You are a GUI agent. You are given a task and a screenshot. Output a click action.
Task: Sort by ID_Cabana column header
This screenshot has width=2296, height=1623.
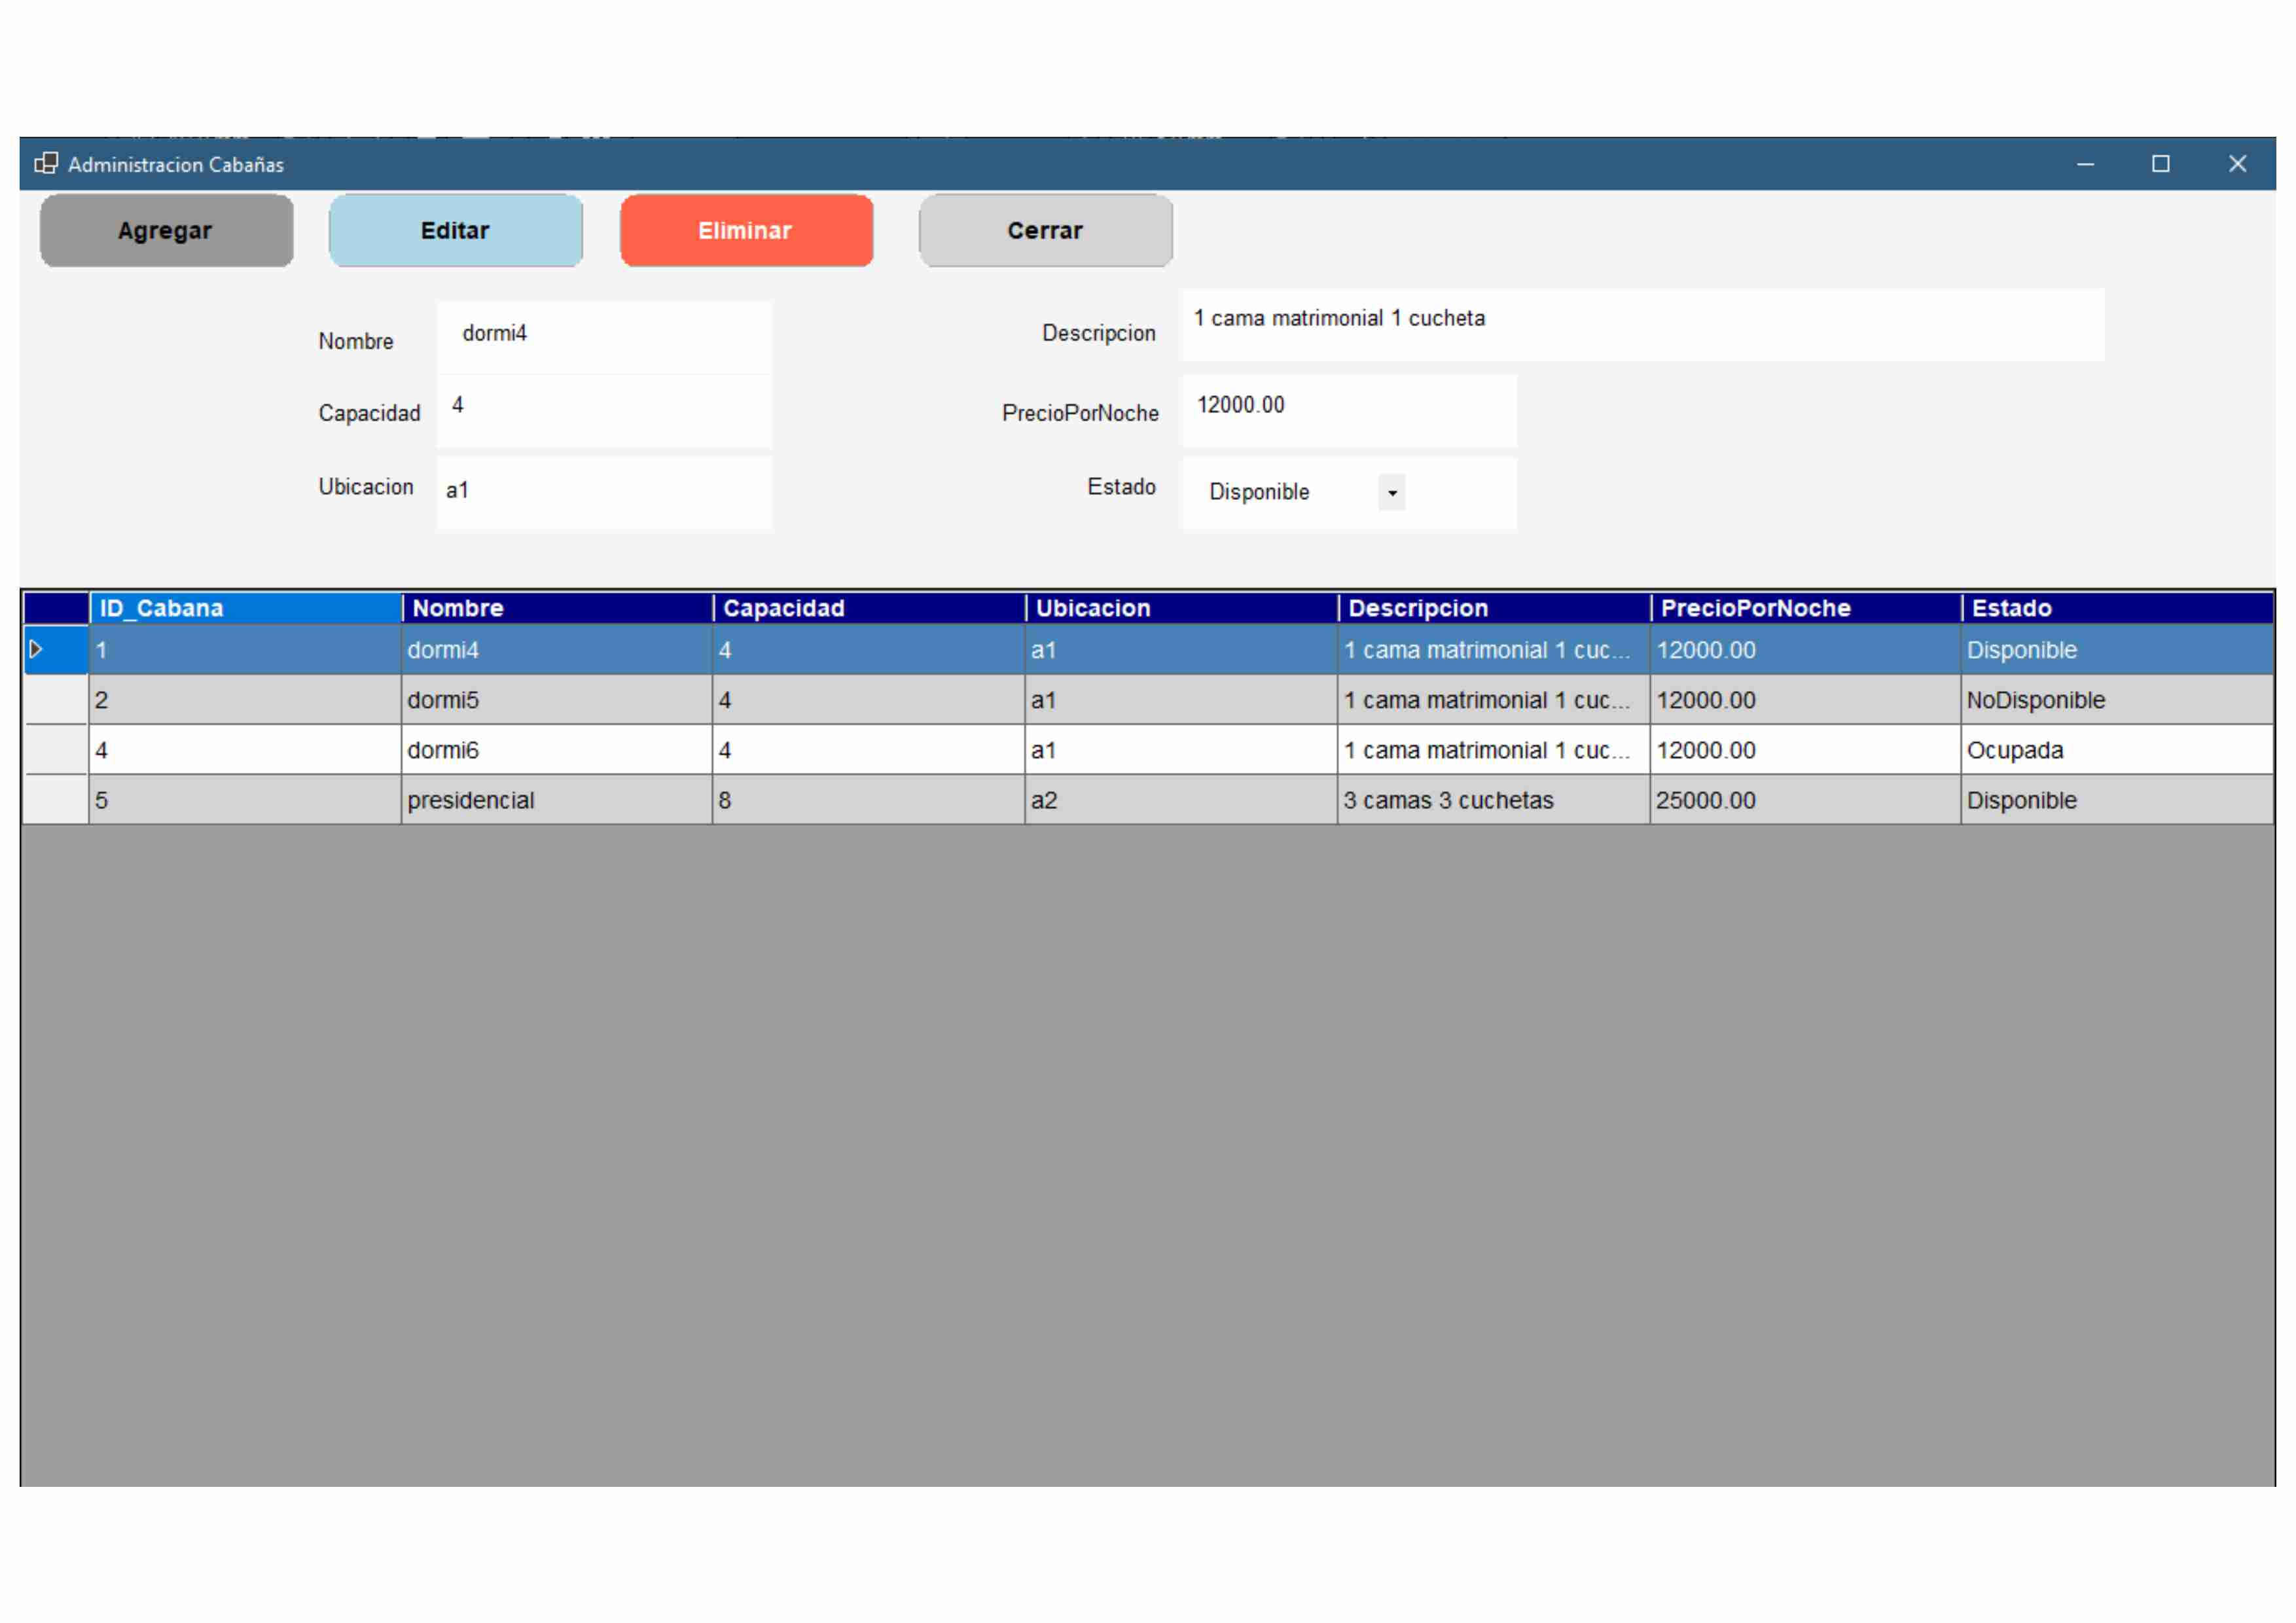point(245,608)
